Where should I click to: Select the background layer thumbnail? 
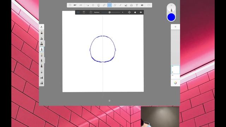[176, 77]
